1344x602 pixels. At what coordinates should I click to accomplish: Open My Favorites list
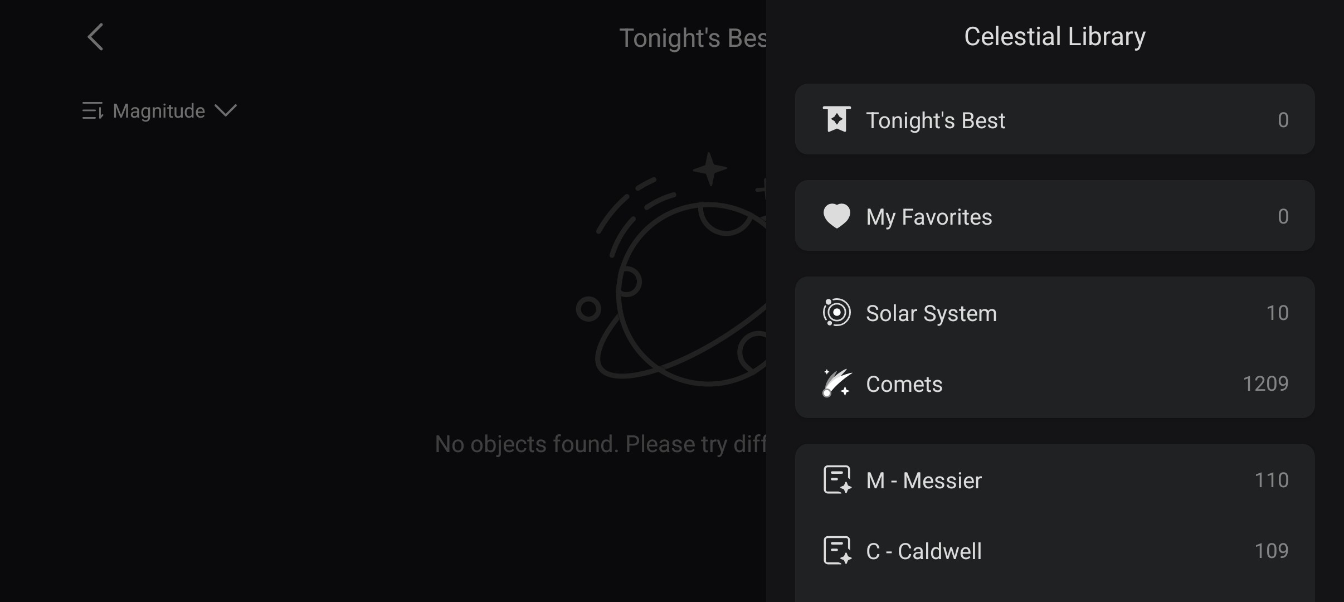(1054, 216)
